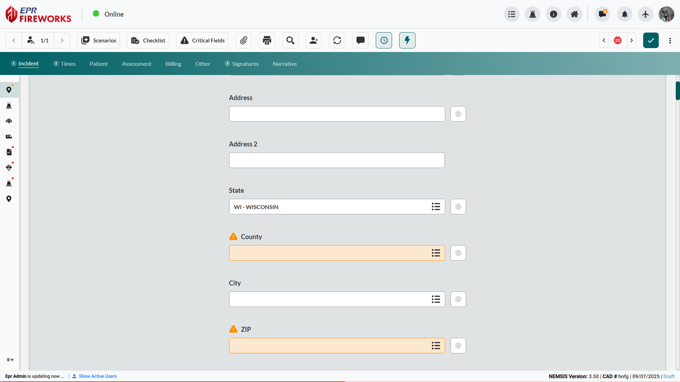Click Show Active Users link
This screenshot has height=382, width=680.
pos(98,376)
